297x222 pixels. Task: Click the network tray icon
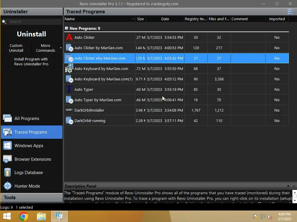(x=263, y=217)
